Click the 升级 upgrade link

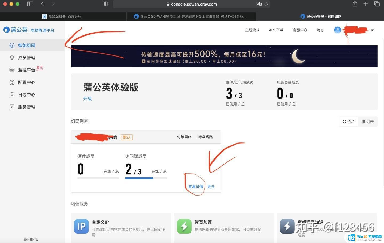pos(87,99)
